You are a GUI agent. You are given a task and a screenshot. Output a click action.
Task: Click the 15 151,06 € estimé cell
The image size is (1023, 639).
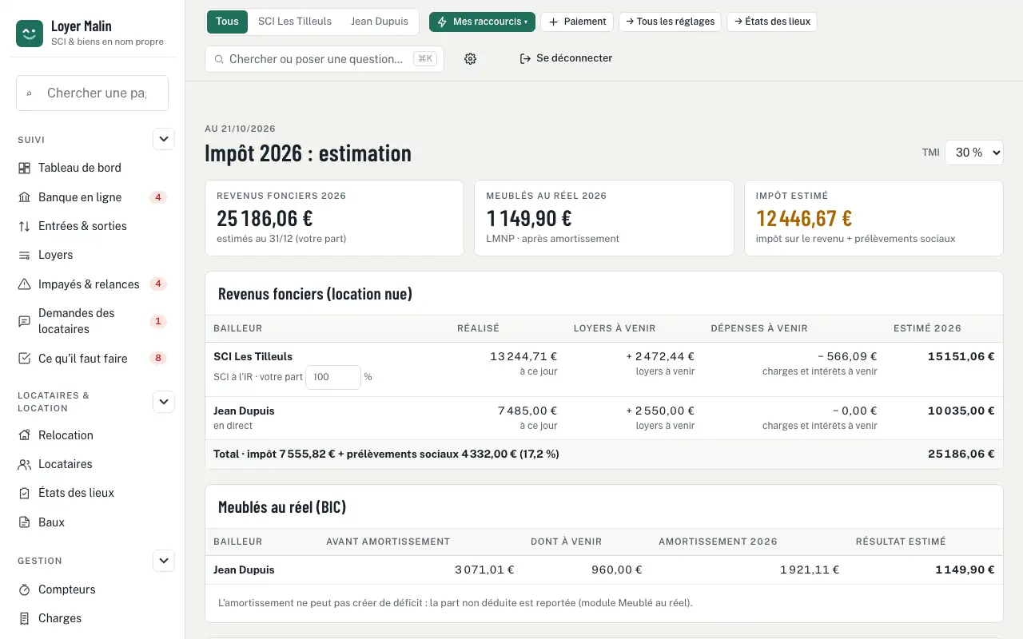pyautogui.click(x=961, y=356)
